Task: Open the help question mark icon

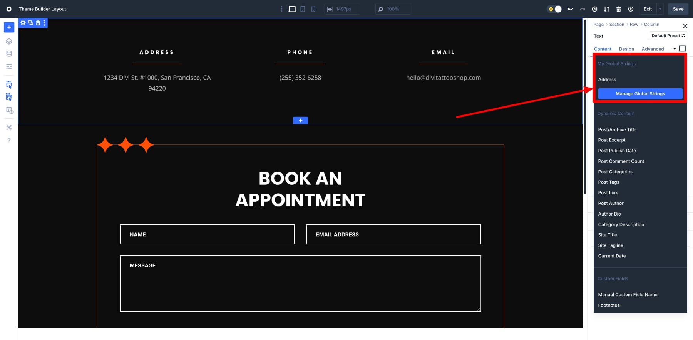Action: point(9,140)
